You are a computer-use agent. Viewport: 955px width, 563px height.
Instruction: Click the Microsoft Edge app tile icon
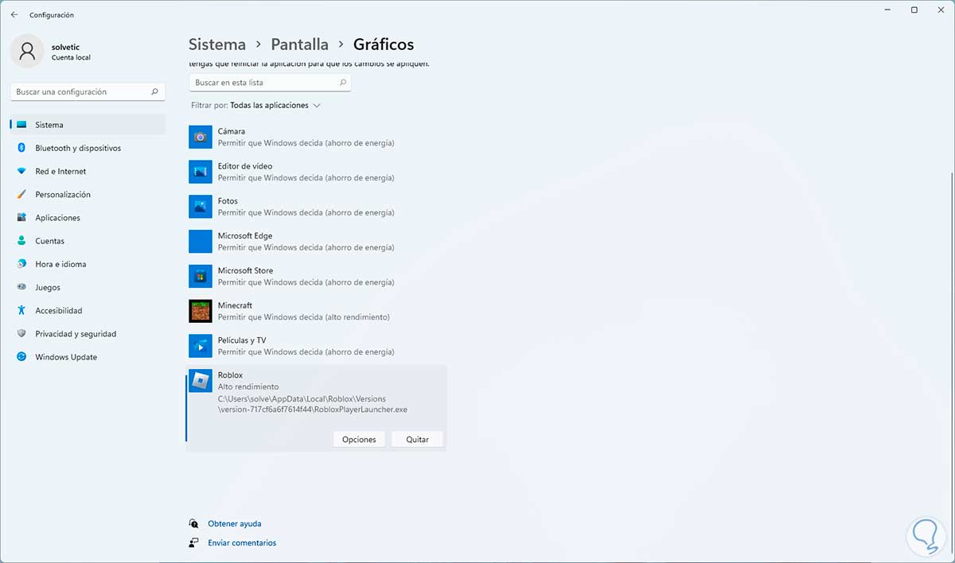pos(201,242)
